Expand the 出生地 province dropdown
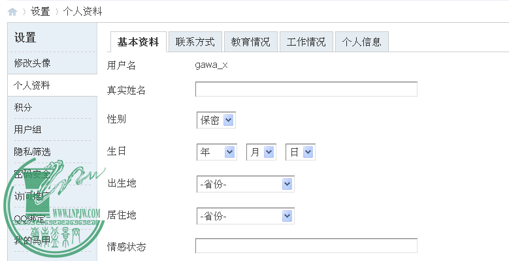Screen dimensions: 509x261 coord(245,184)
